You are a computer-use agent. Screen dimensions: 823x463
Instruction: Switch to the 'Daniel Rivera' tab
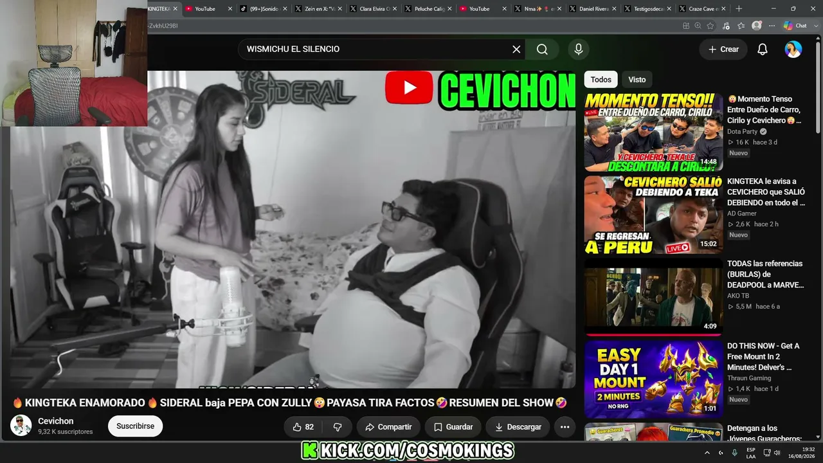(x=592, y=9)
